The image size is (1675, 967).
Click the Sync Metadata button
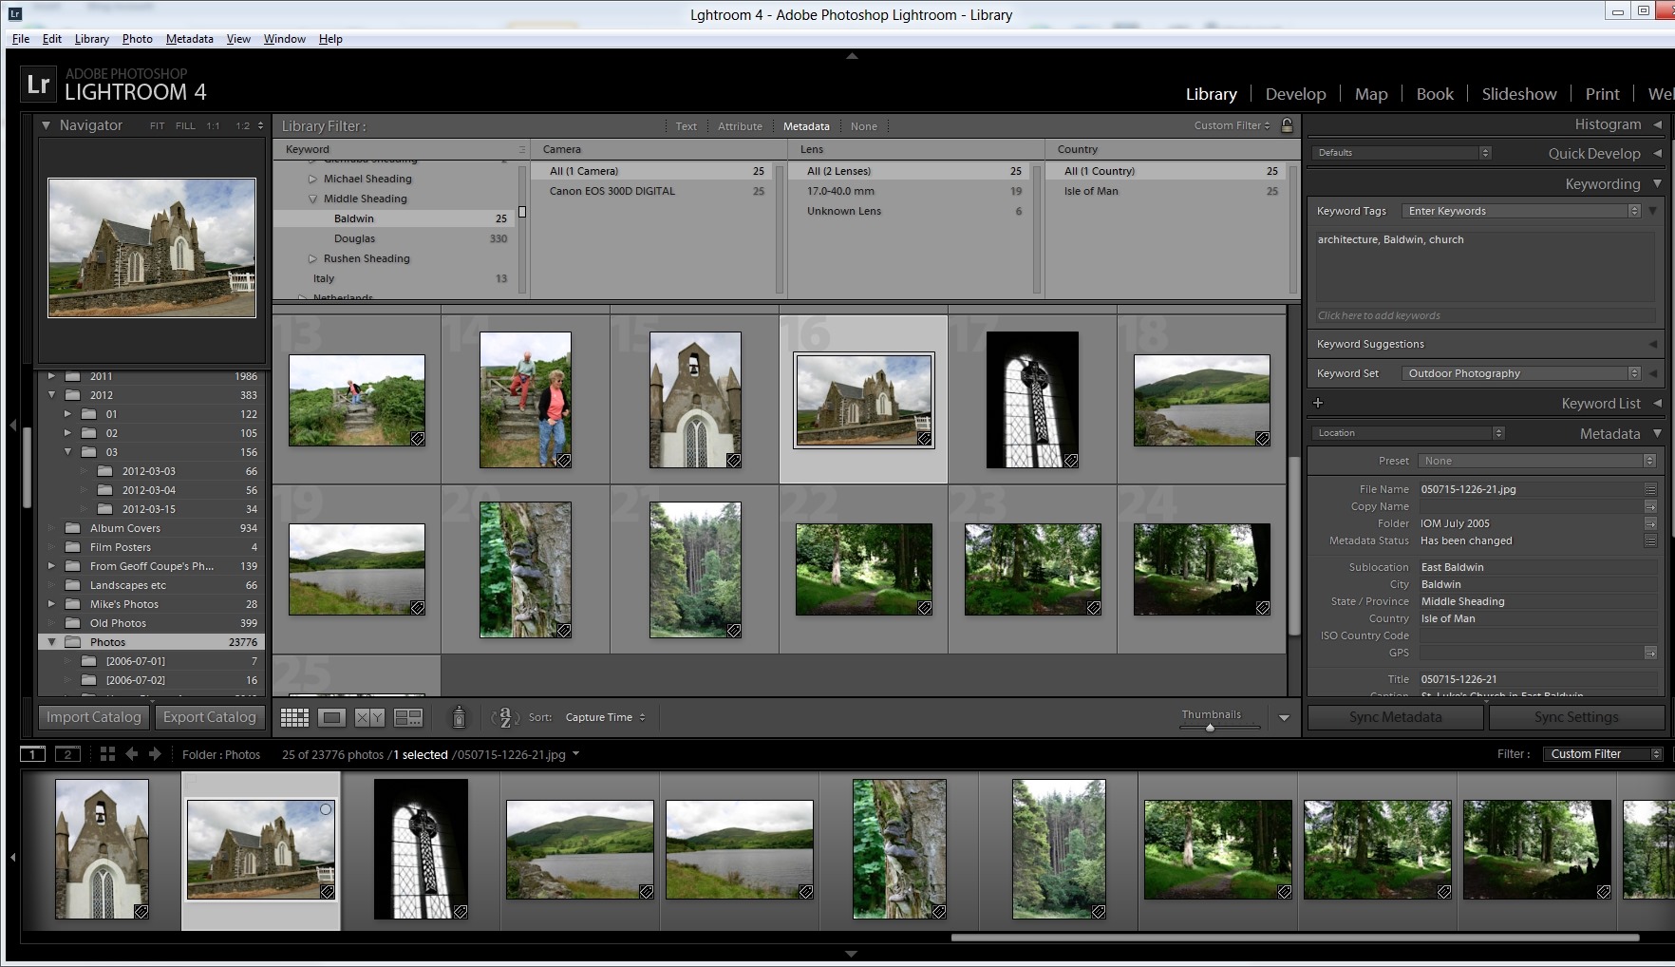[x=1395, y=717]
